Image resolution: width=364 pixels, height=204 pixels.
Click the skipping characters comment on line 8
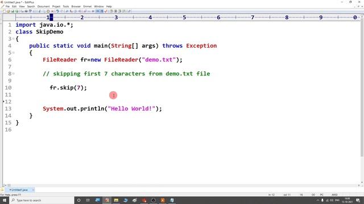pos(126,74)
